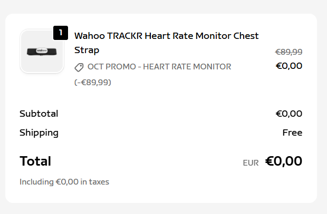Click the quantity badge showing 1
Image resolution: width=327 pixels, height=214 pixels.
pyautogui.click(x=61, y=33)
